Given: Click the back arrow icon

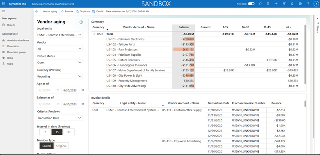Looking at the screenshot, I should [37, 11].
